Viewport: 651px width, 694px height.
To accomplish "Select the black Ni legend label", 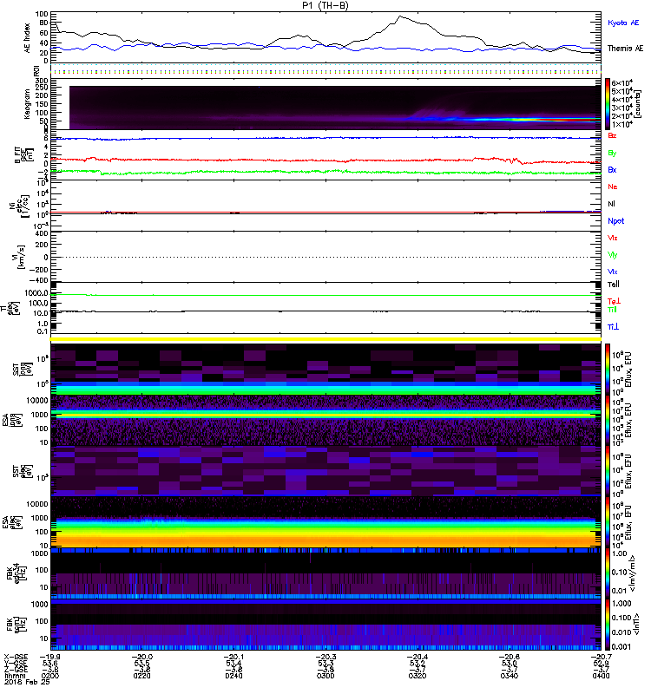I will [611, 204].
